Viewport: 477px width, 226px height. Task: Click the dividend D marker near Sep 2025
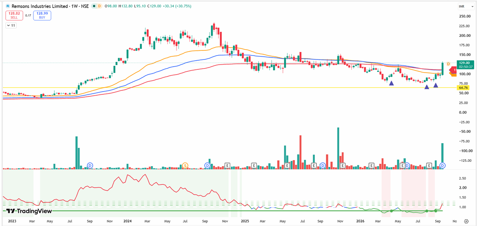(322, 165)
